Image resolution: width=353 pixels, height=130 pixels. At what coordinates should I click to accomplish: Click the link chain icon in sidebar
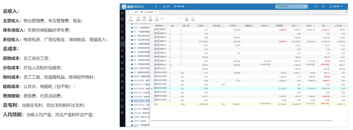(x=122, y=100)
